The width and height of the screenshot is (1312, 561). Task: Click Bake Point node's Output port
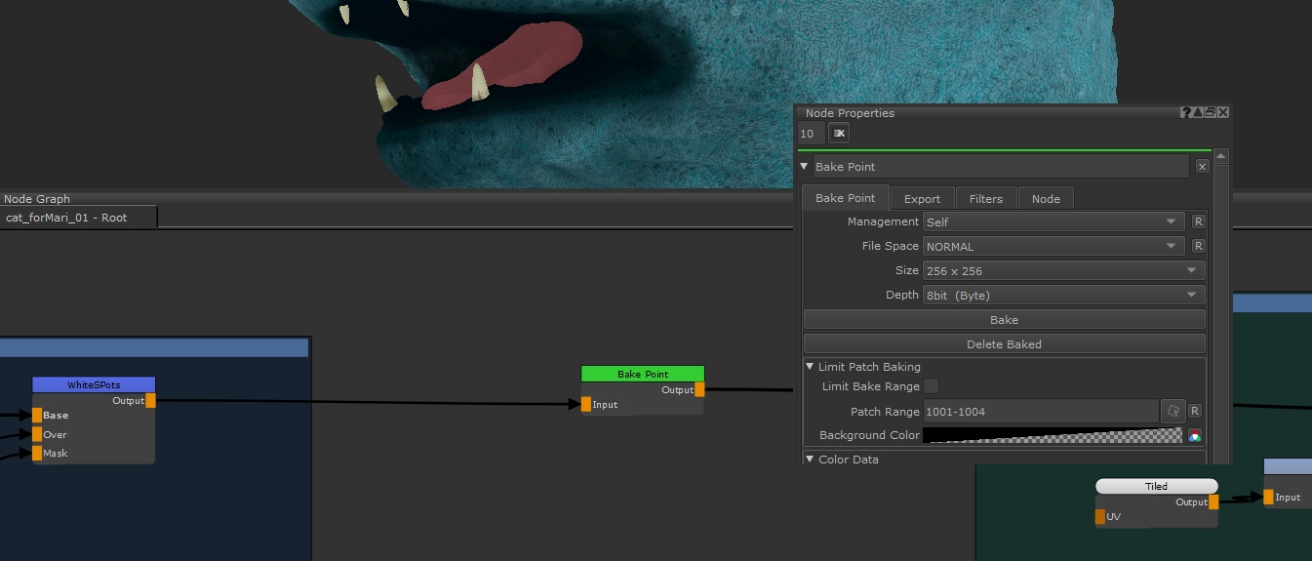click(x=699, y=390)
